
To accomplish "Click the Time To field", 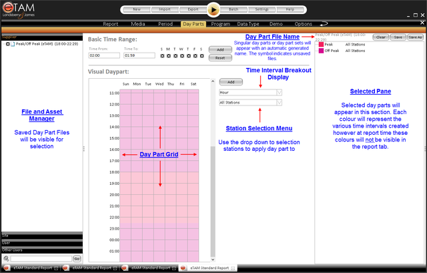I will 139,55.
